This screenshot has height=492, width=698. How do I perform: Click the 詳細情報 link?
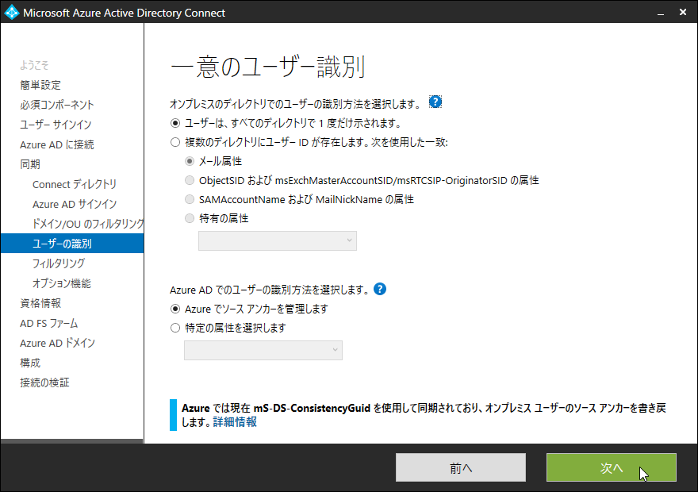pos(235,421)
